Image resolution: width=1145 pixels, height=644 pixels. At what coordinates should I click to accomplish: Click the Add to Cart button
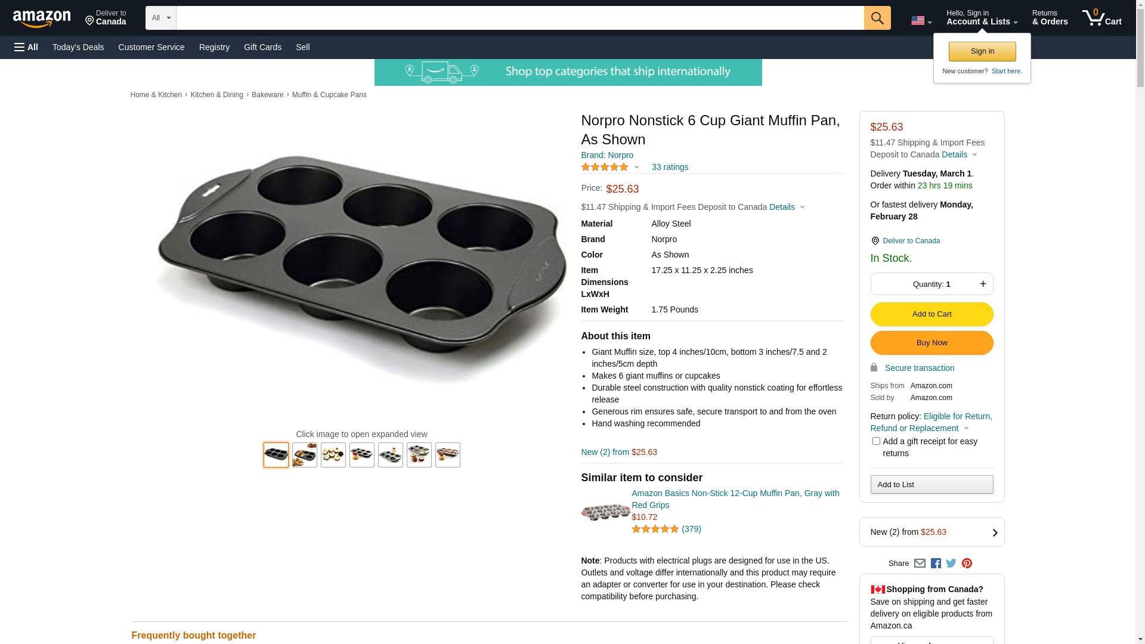click(x=931, y=314)
